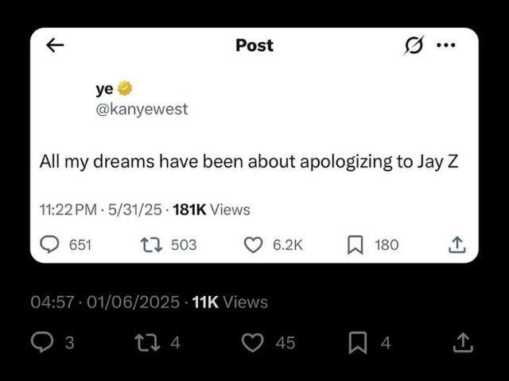The width and height of the screenshot is (509, 381).
Task: Reply via the comment icon showing 3
Action: 42,343
